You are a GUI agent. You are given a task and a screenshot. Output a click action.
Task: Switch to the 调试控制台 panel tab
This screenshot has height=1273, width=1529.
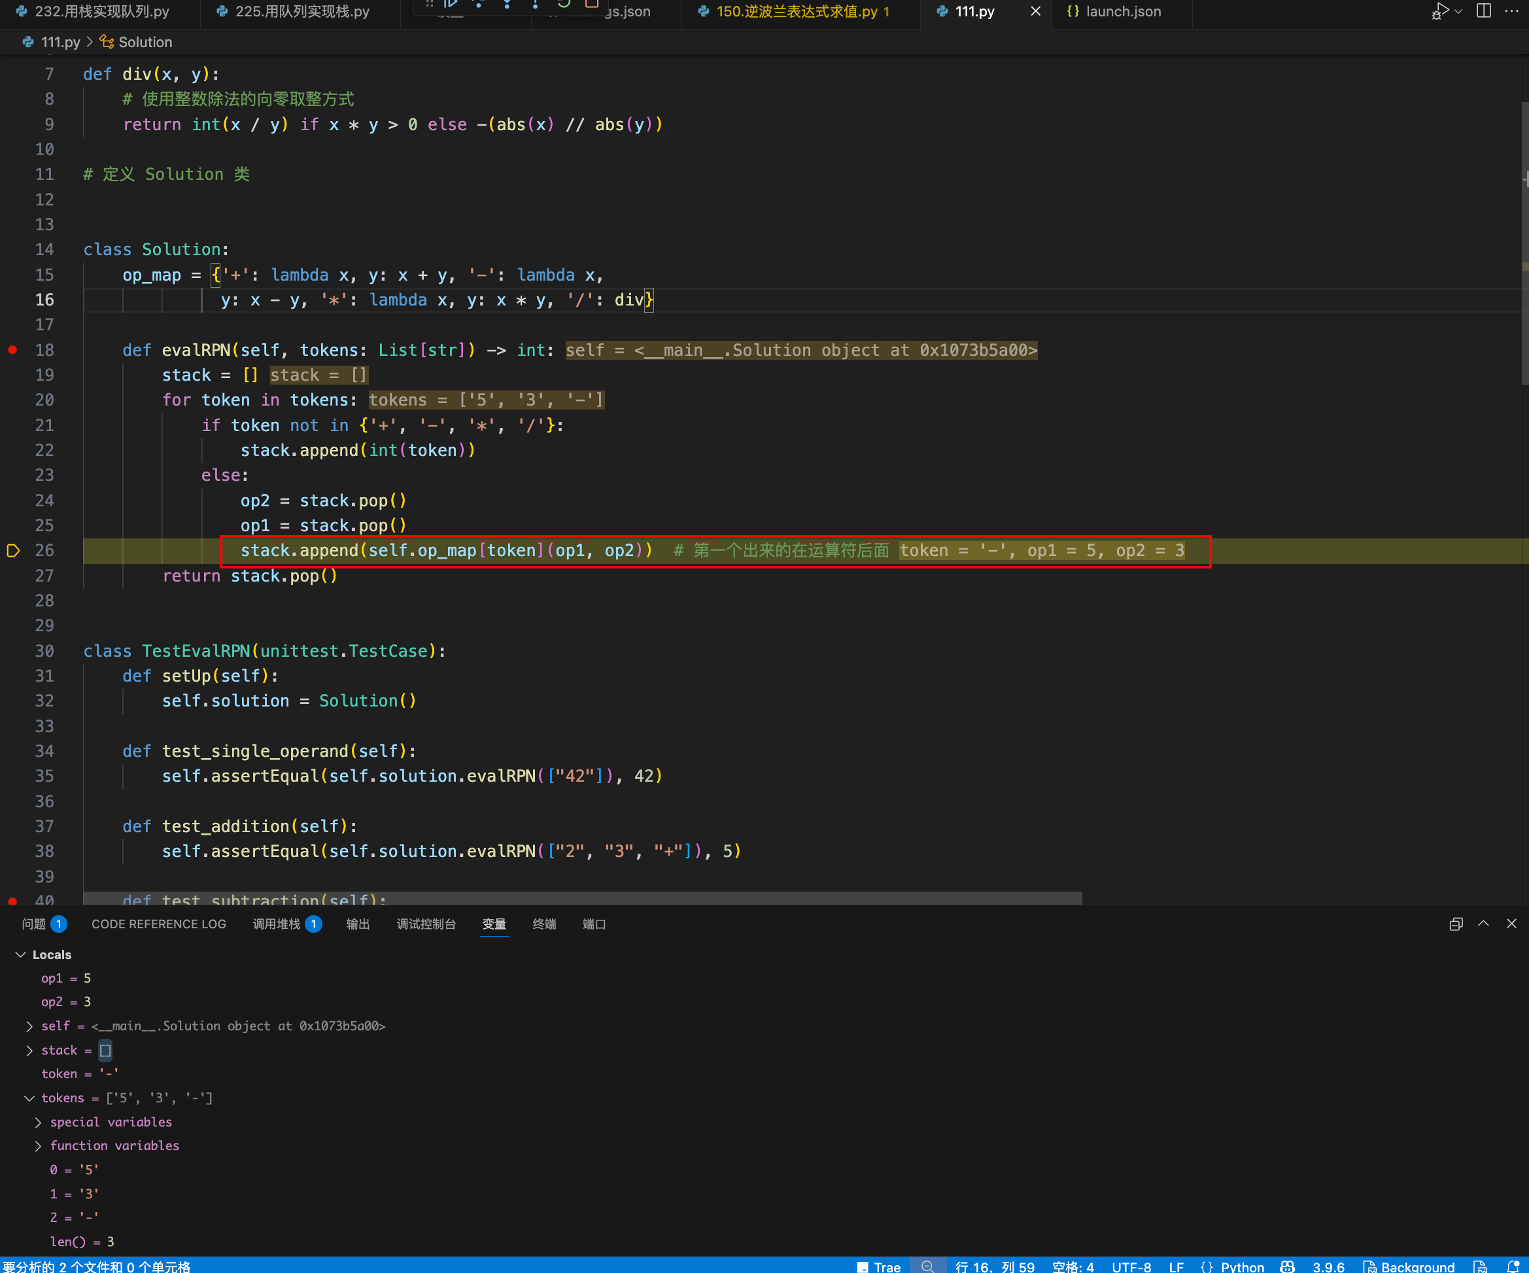(426, 924)
